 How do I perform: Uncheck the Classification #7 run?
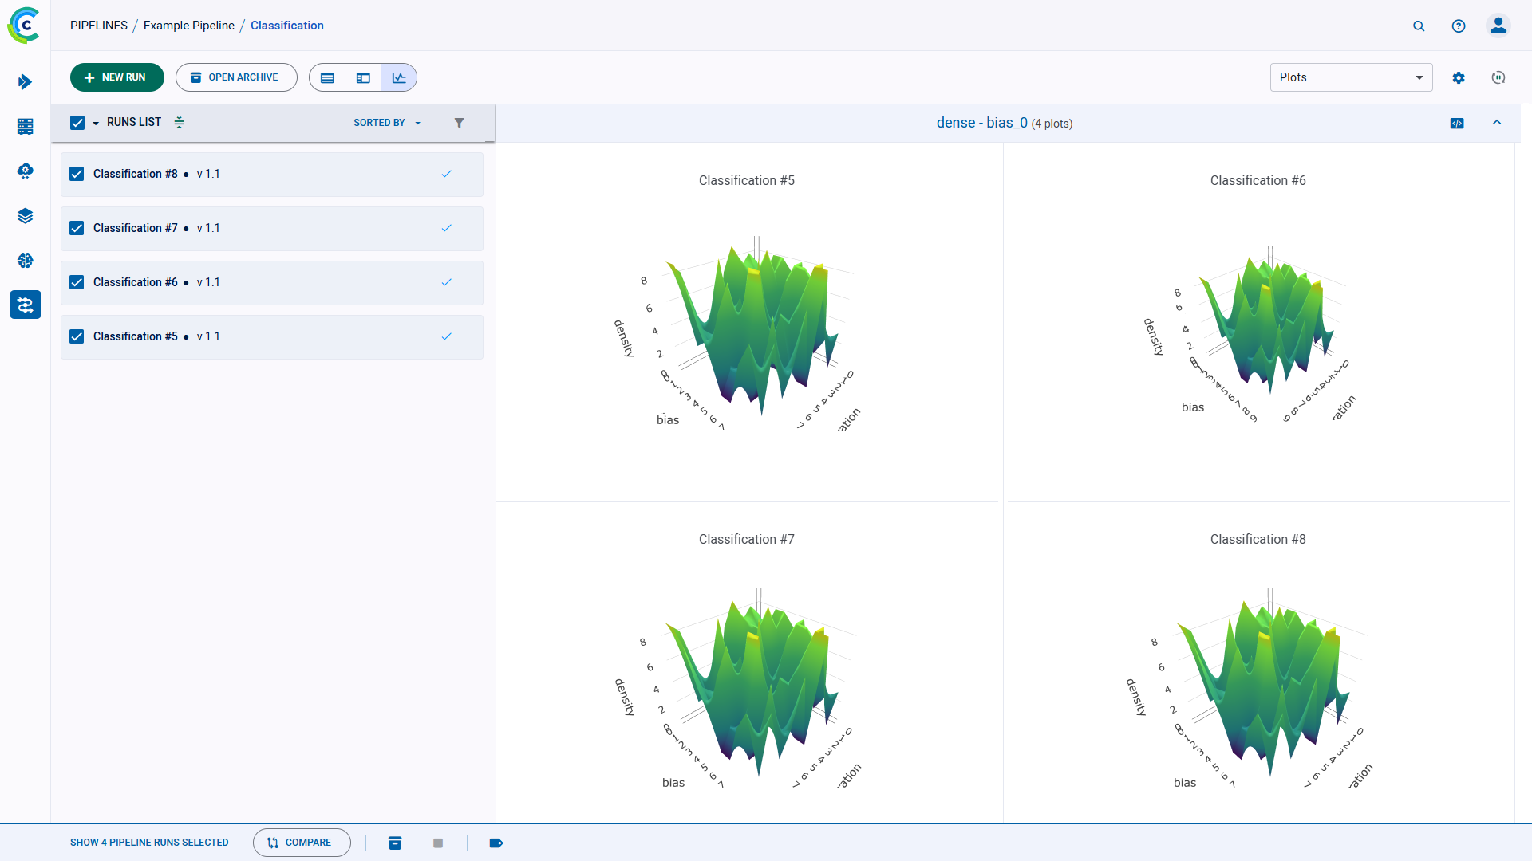pos(77,228)
